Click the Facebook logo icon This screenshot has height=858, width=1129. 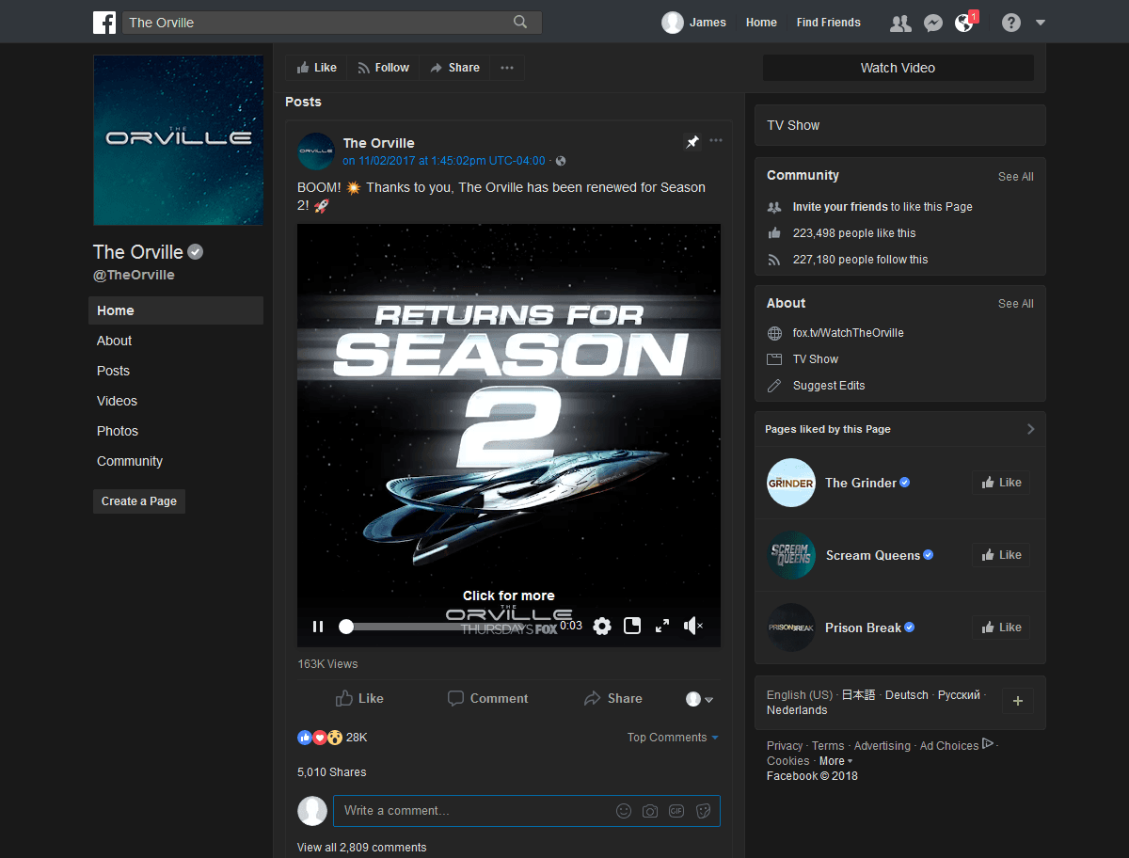[104, 23]
